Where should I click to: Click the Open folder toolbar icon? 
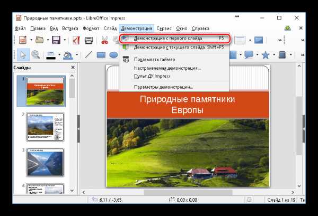pos(39,40)
